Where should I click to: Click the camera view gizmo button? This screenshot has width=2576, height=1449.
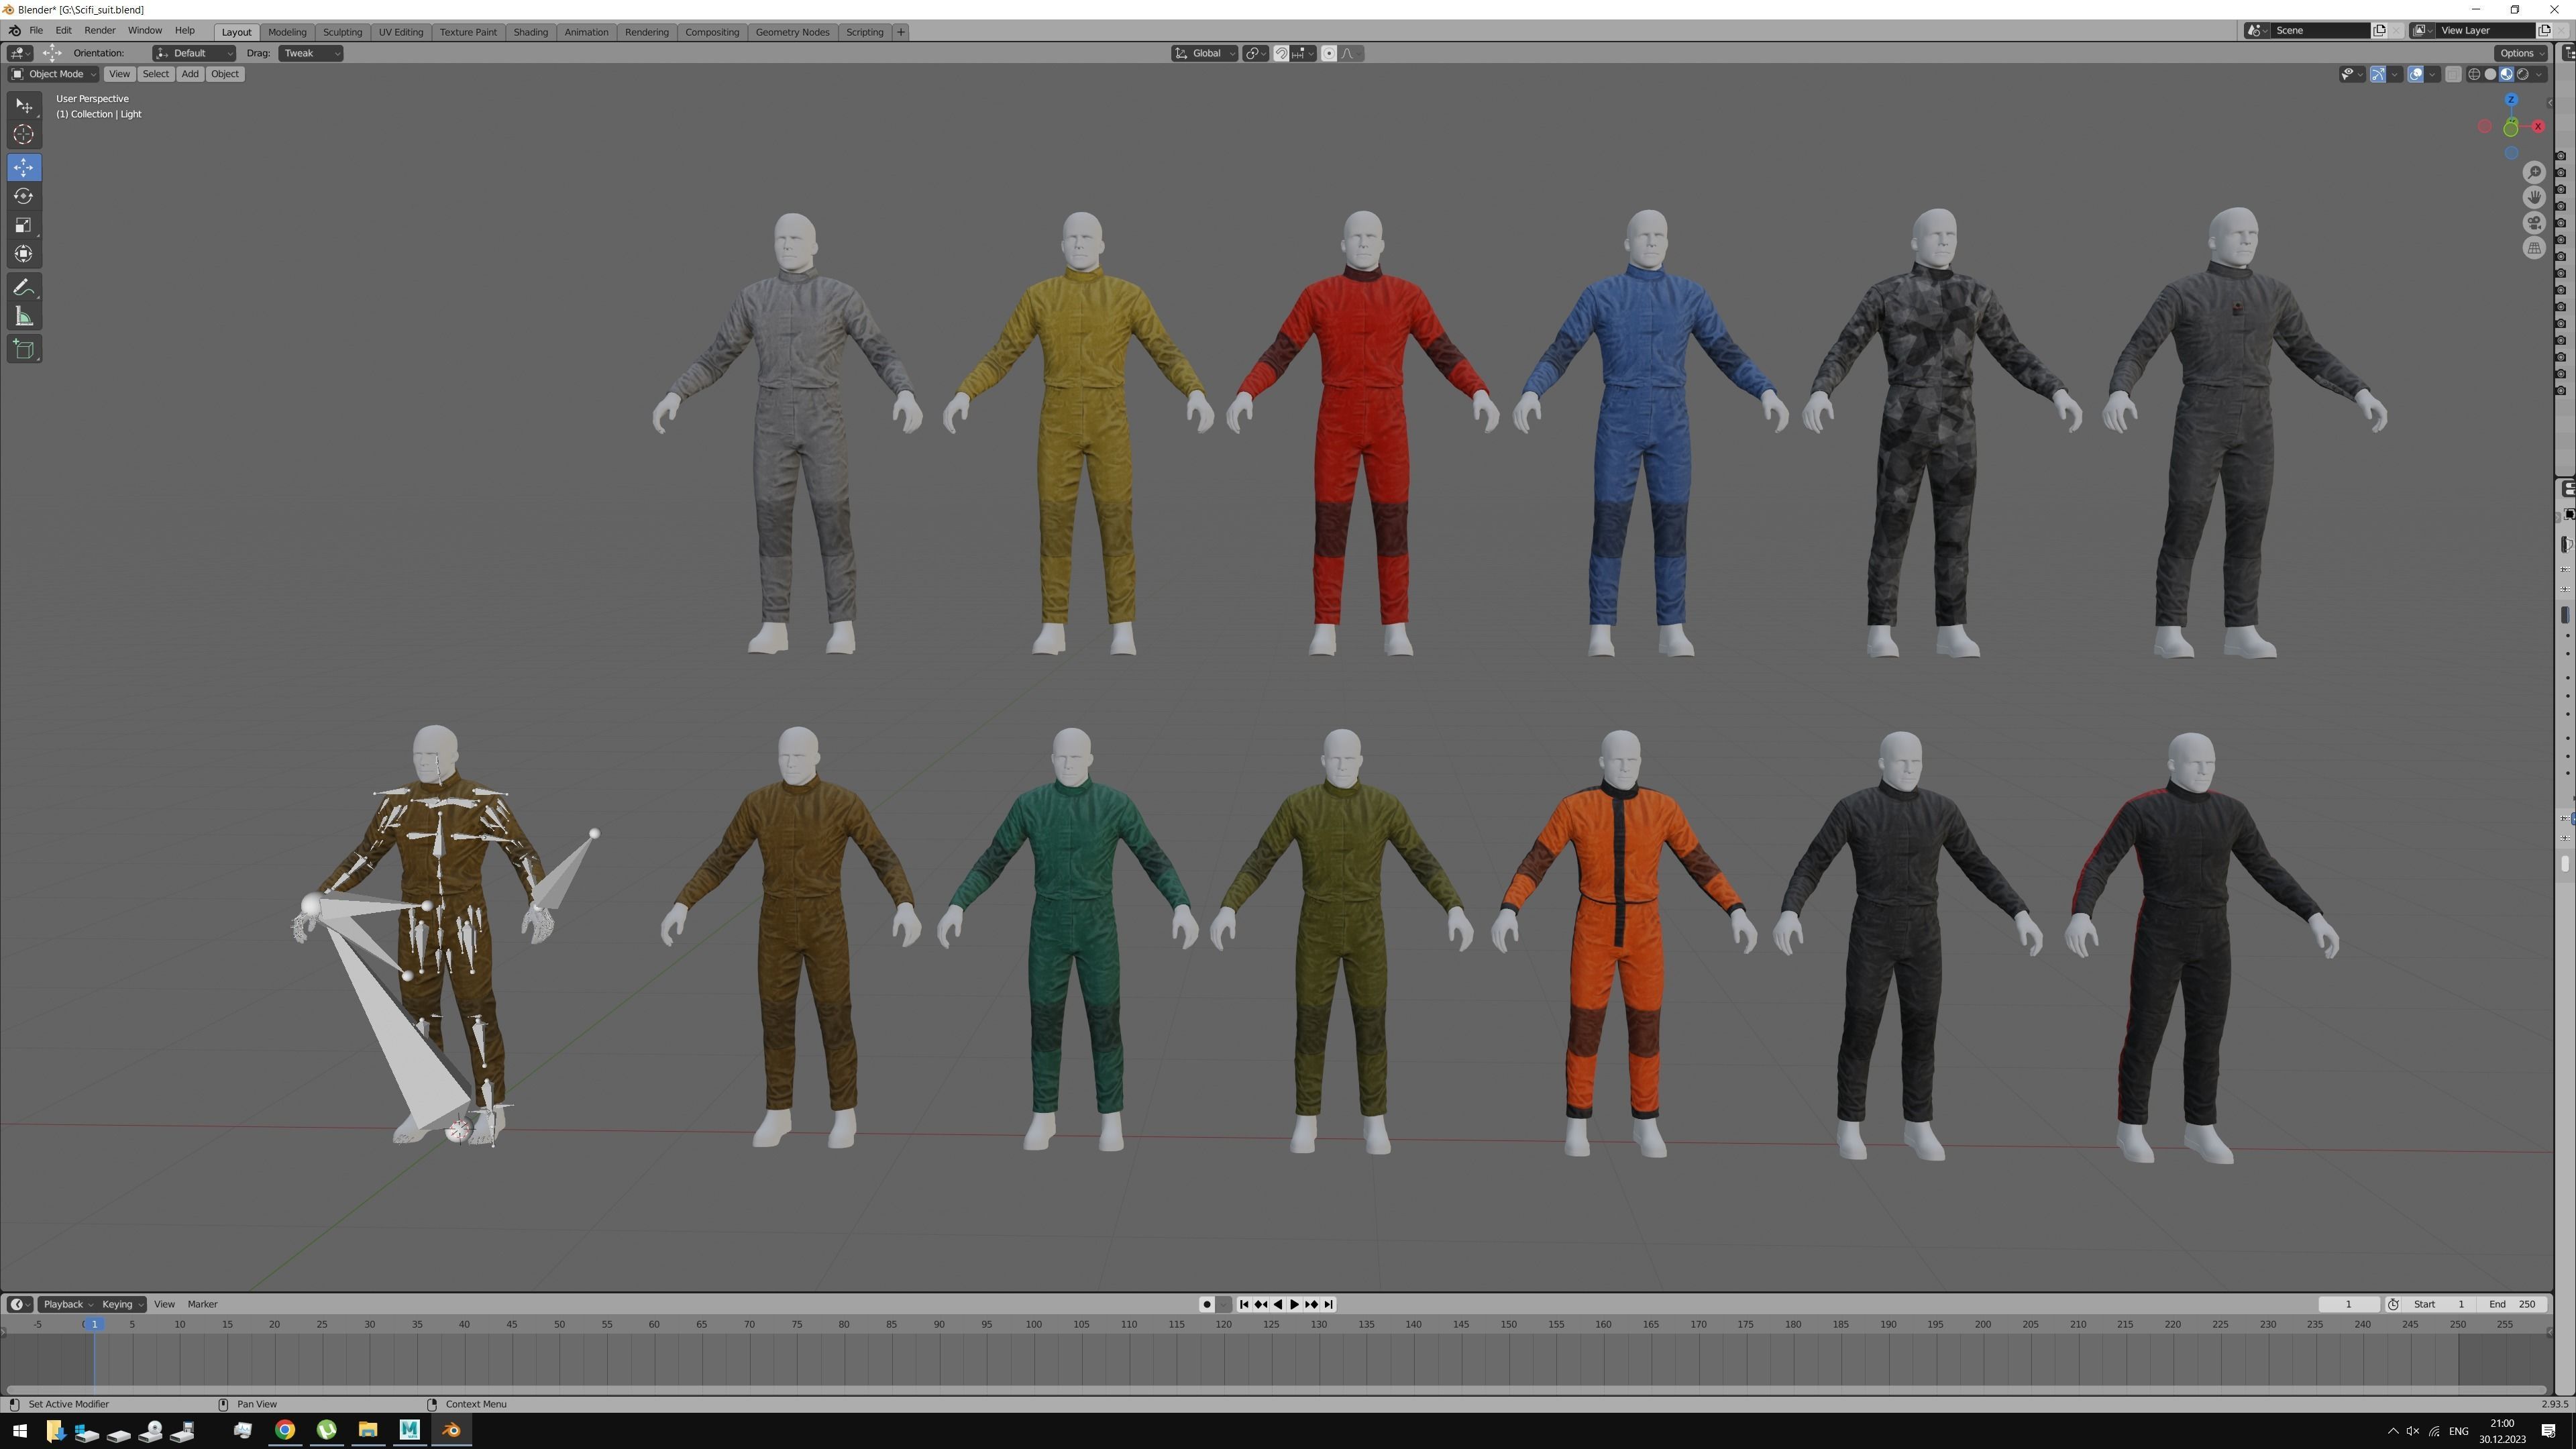pyautogui.click(x=2533, y=222)
